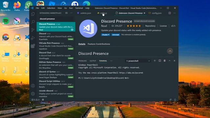Open the editor more actions ellipsis
This screenshot has width=210, height=118.
[174, 13]
